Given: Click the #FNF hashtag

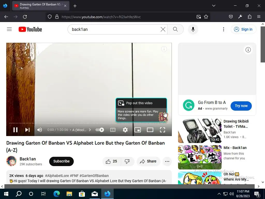Looking at the screenshot, I should pyautogui.click(x=74, y=176).
